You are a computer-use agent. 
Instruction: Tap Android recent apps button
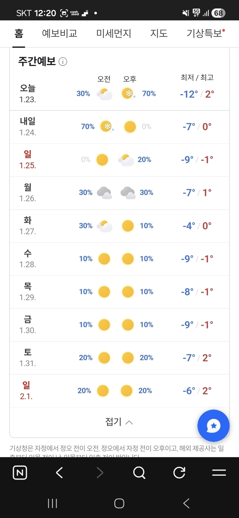(x=52, y=503)
